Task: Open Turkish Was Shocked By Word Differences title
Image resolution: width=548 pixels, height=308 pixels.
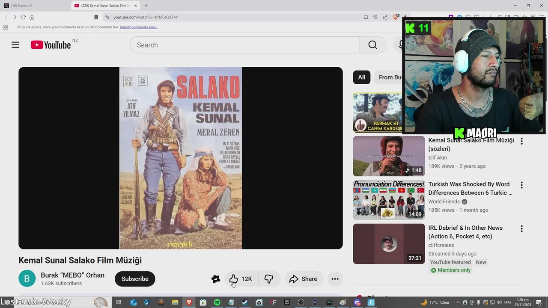Action: (x=470, y=188)
